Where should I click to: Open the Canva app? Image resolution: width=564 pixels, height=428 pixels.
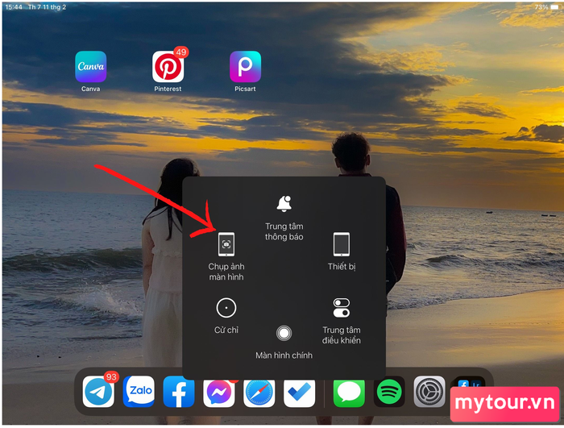click(90, 67)
